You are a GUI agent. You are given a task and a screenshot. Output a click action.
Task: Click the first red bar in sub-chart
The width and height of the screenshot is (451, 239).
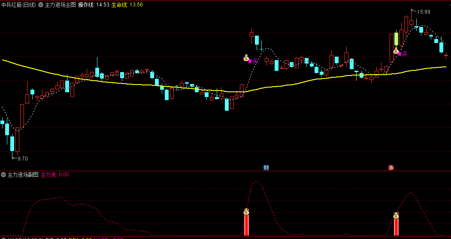coord(246,225)
